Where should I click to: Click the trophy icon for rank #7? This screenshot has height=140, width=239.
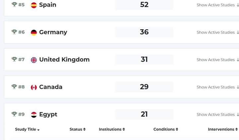coord(14,60)
